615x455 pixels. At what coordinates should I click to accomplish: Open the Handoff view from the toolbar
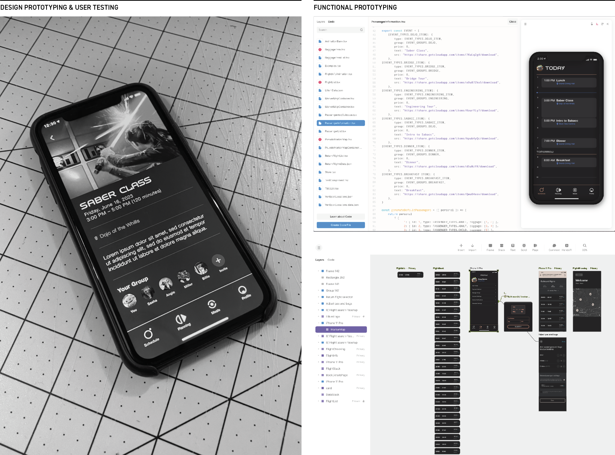coord(567,245)
